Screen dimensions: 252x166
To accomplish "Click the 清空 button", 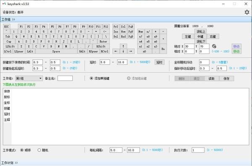I will (197, 79).
